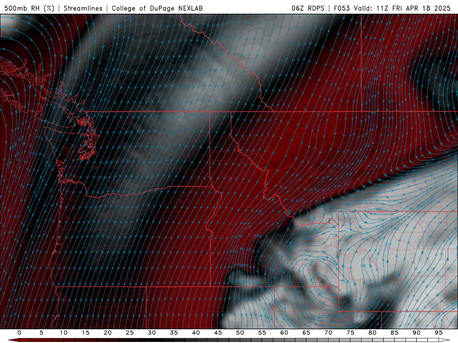
Task: Click the '95' label on the color scale
Action: pos(439,333)
